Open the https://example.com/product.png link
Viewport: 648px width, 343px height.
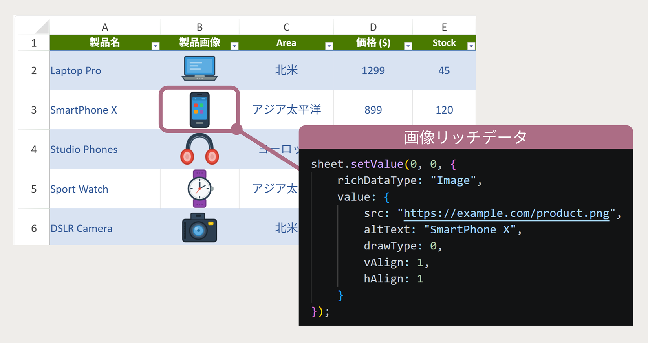click(507, 213)
